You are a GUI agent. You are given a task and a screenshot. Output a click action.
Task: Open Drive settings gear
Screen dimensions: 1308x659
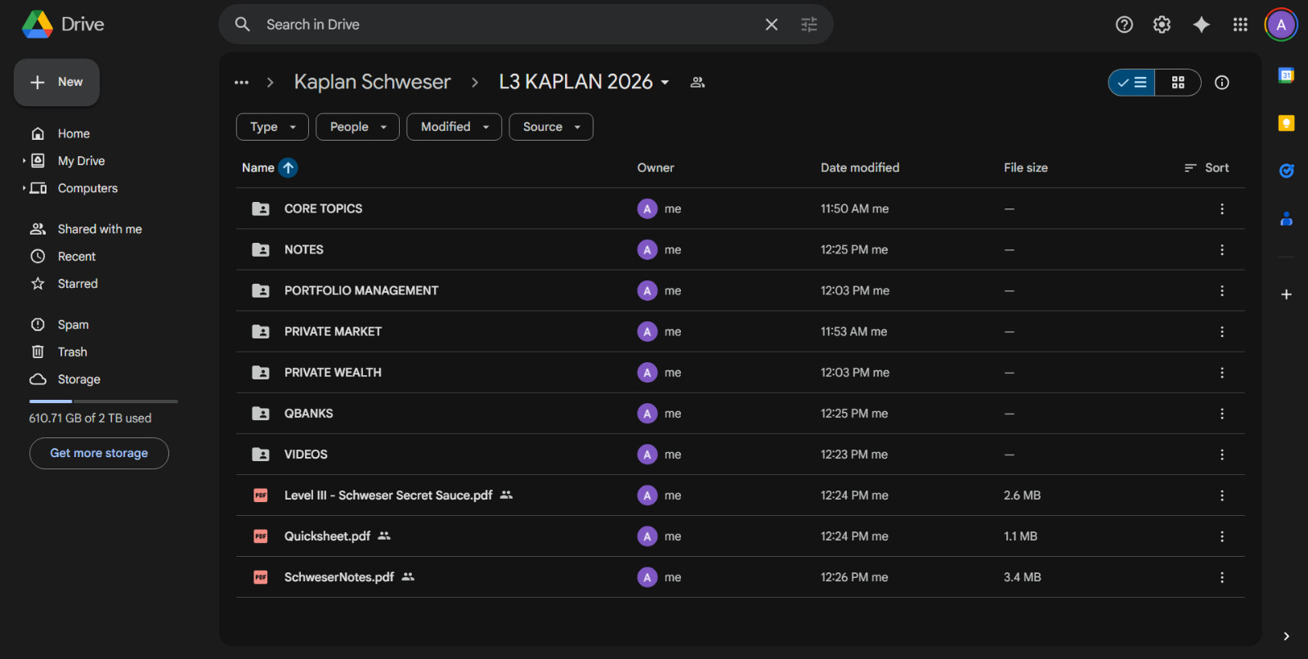click(1162, 25)
